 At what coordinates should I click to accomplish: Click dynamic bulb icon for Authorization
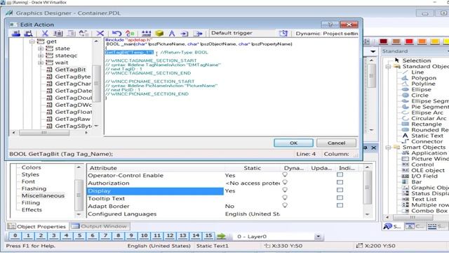(285, 182)
